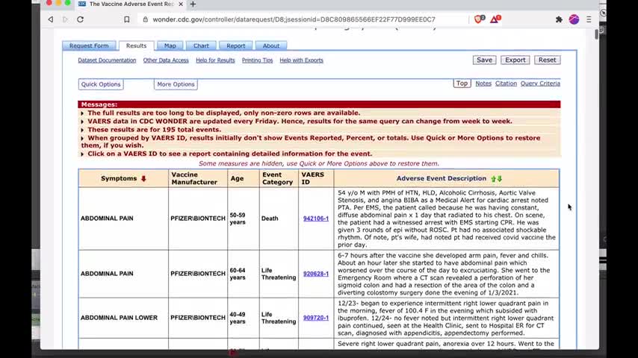638x358 pixels.
Task: Click the Export button
Action: point(515,60)
